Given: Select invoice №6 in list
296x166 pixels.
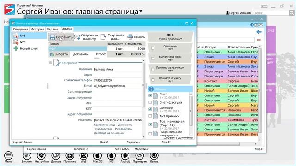Looking at the screenshot, I should (30, 36).
